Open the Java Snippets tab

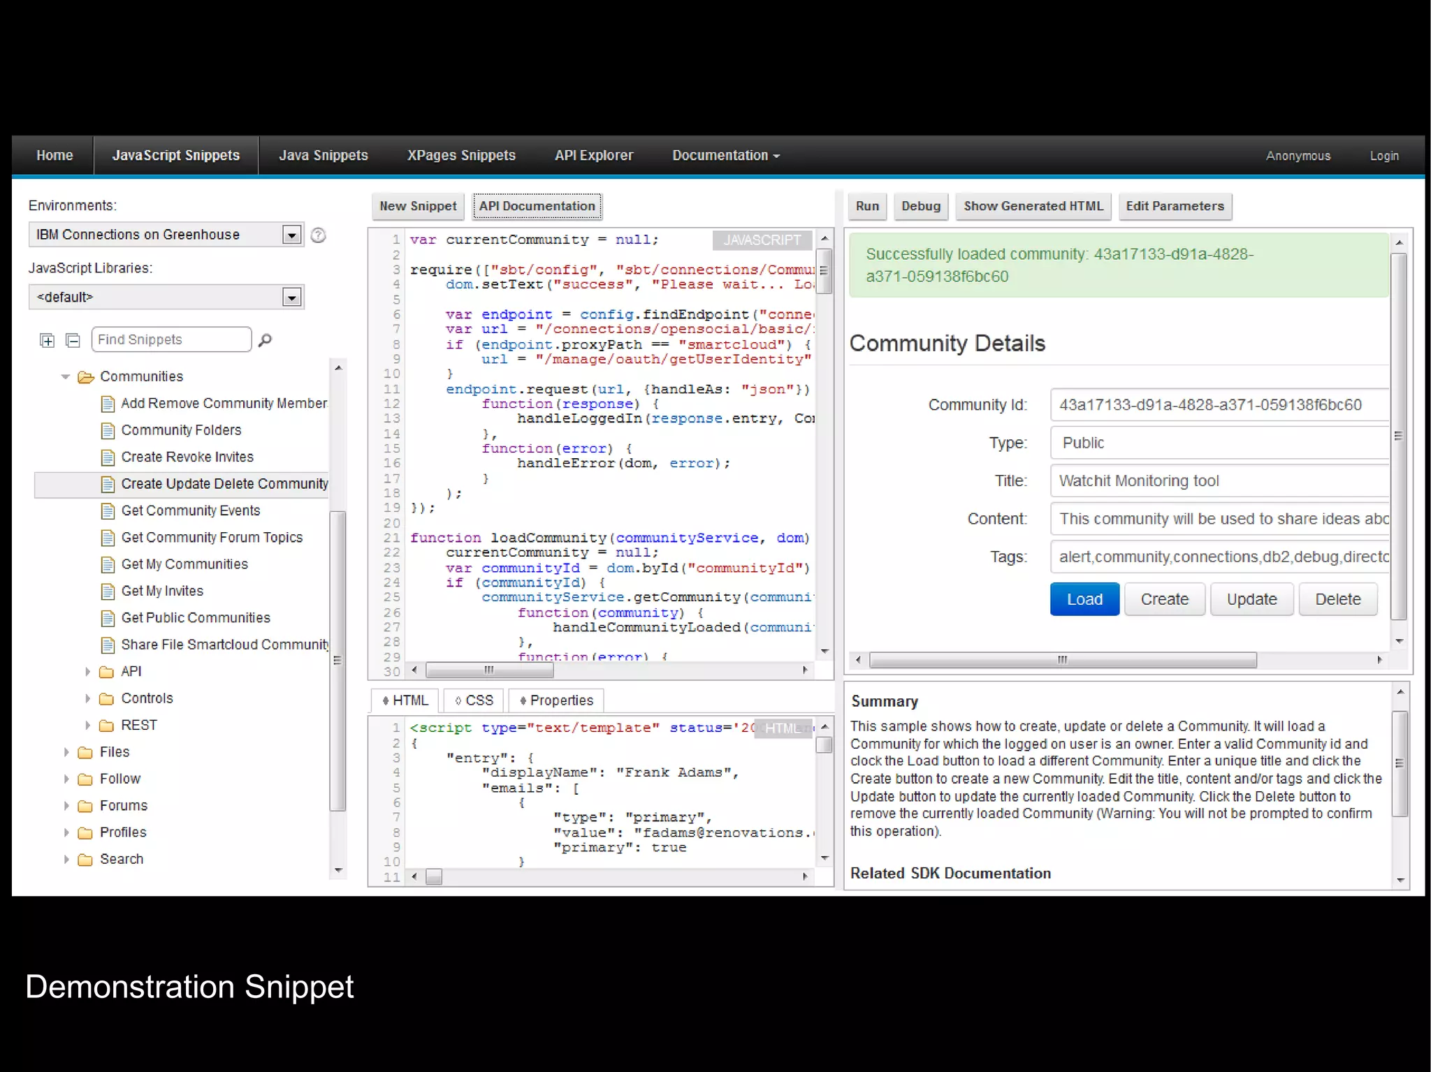click(x=324, y=156)
